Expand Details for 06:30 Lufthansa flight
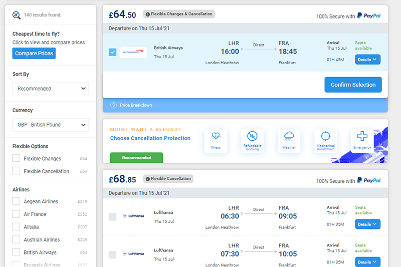This screenshot has width=401, height=267. point(367,224)
